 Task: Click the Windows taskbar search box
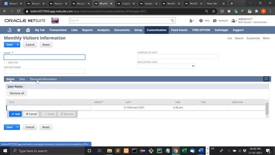(48, 151)
